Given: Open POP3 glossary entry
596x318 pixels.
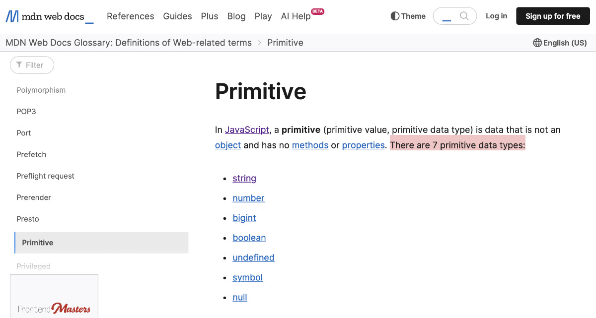Looking at the screenshot, I should pyautogui.click(x=26, y=112).
